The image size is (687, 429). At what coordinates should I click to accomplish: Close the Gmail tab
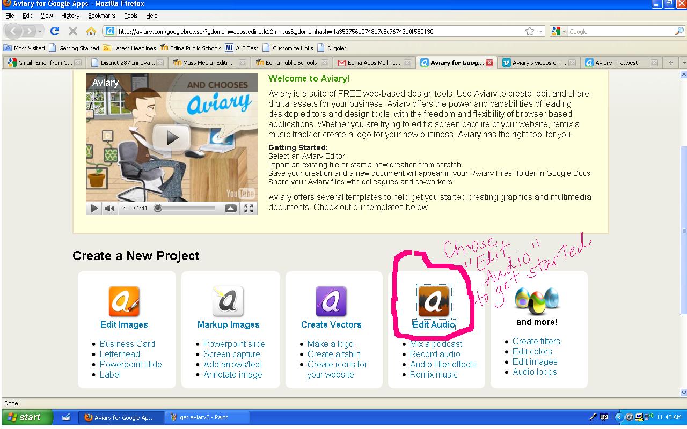(78, 63)
